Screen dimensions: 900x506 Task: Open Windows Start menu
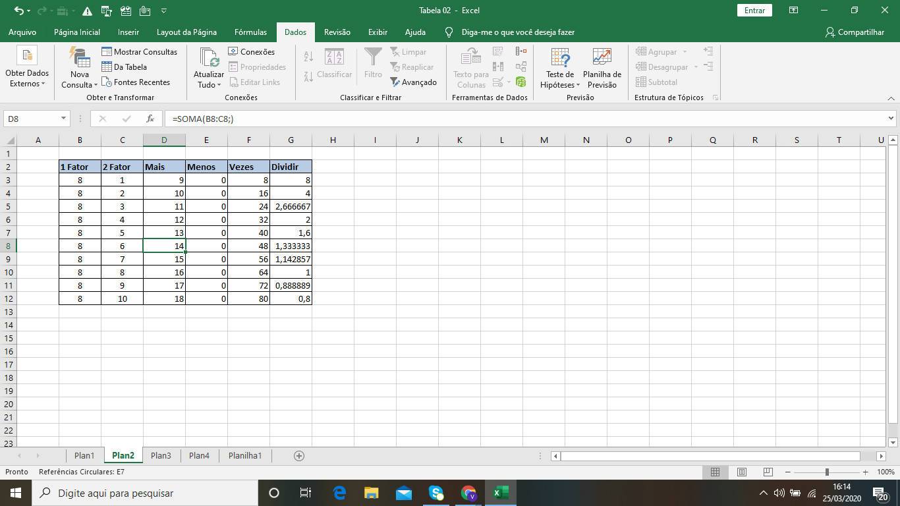[x=16, y=493]
